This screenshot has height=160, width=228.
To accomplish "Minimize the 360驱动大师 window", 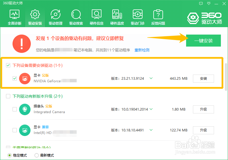I will click(216, 4).
